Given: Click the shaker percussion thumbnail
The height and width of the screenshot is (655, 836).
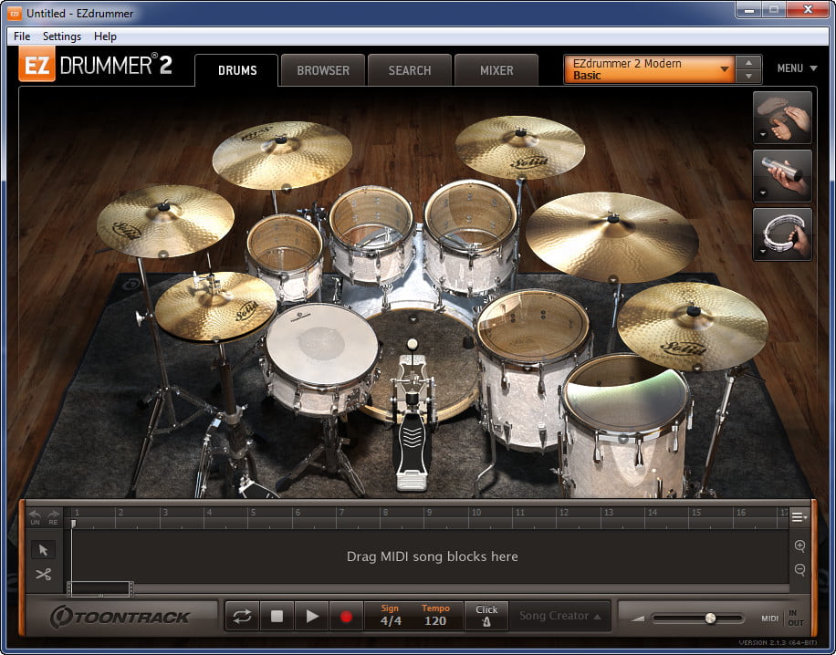Looking at the screenshot, I should 782,176.
